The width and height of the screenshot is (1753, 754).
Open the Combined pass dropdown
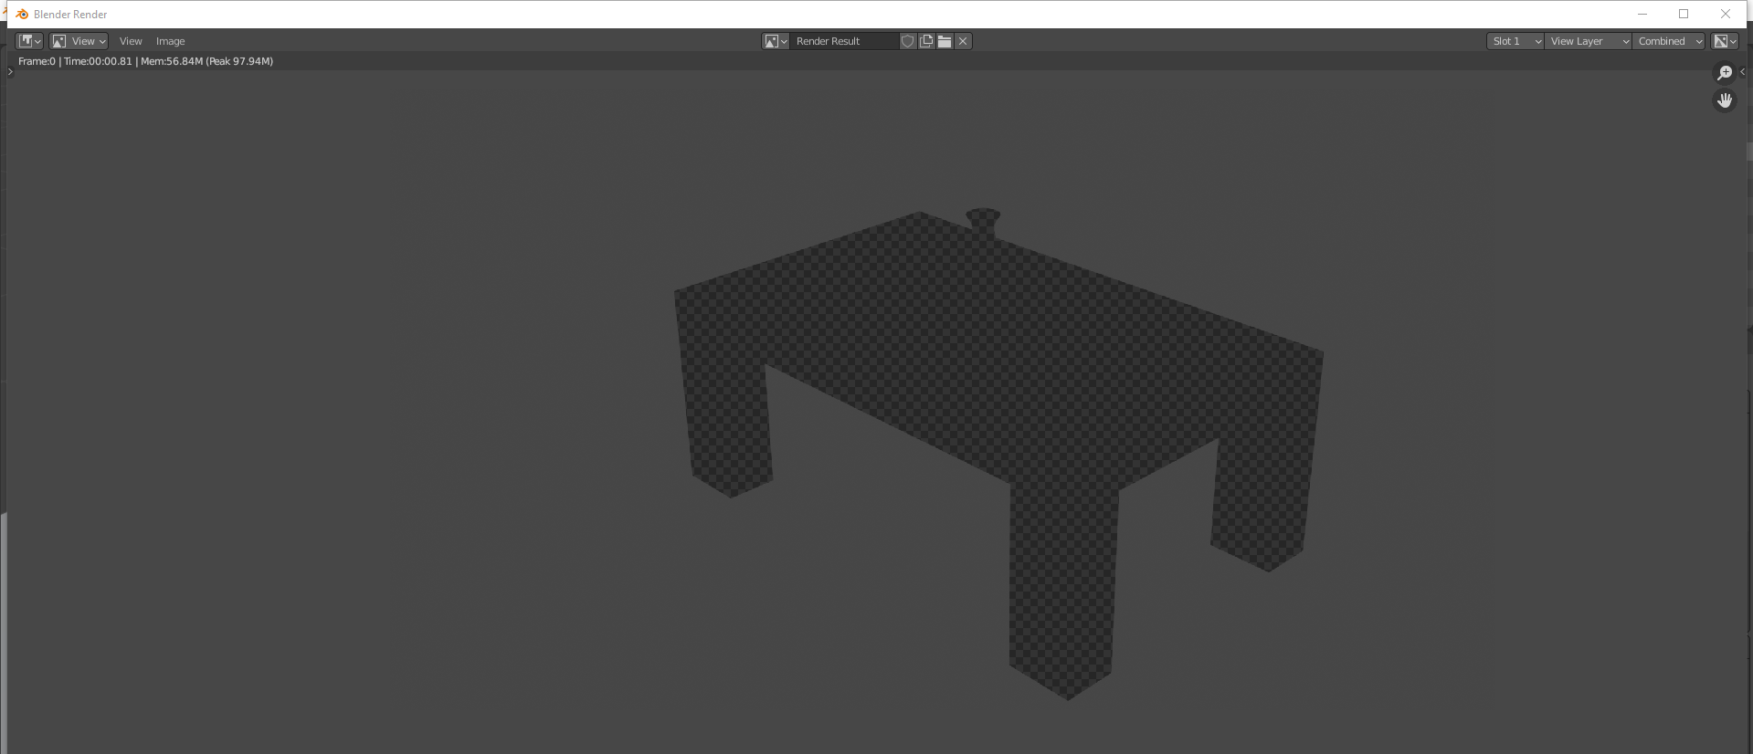coord(1669,41)
